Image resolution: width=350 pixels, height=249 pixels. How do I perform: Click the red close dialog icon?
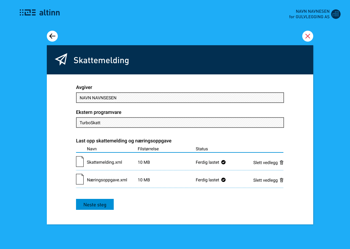pyautogui.click(x=307, y=36)
